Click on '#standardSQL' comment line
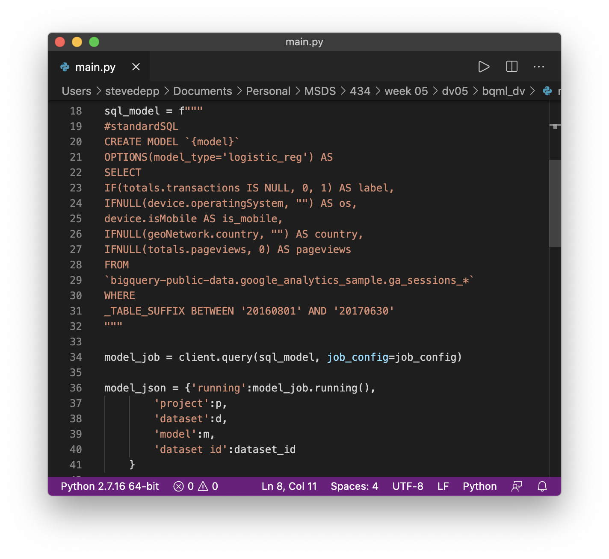Image resolution: width=609 pixels, height=559 pixels. [141, 127]
